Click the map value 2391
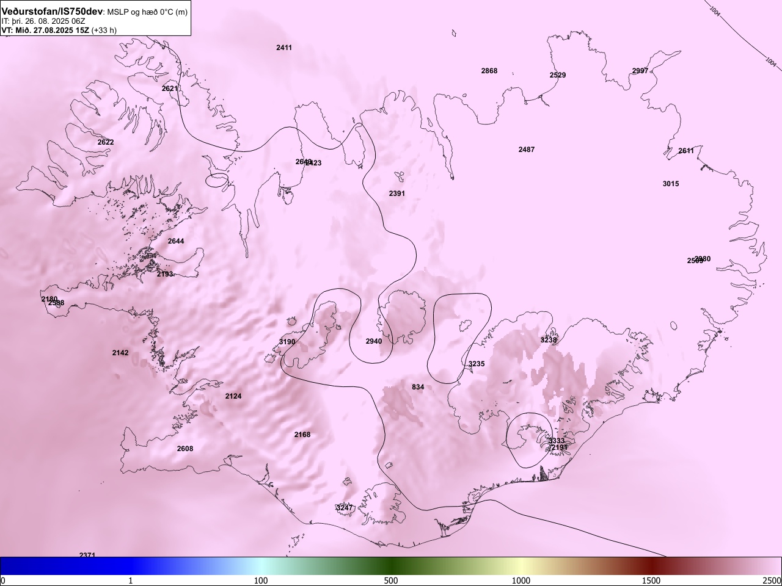The height and width of the screenshot is (586, 782). 397,194
